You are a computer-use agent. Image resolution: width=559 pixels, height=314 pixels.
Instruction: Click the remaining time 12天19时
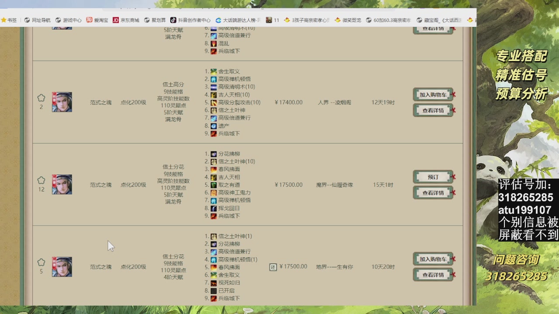tap(383, 102)
